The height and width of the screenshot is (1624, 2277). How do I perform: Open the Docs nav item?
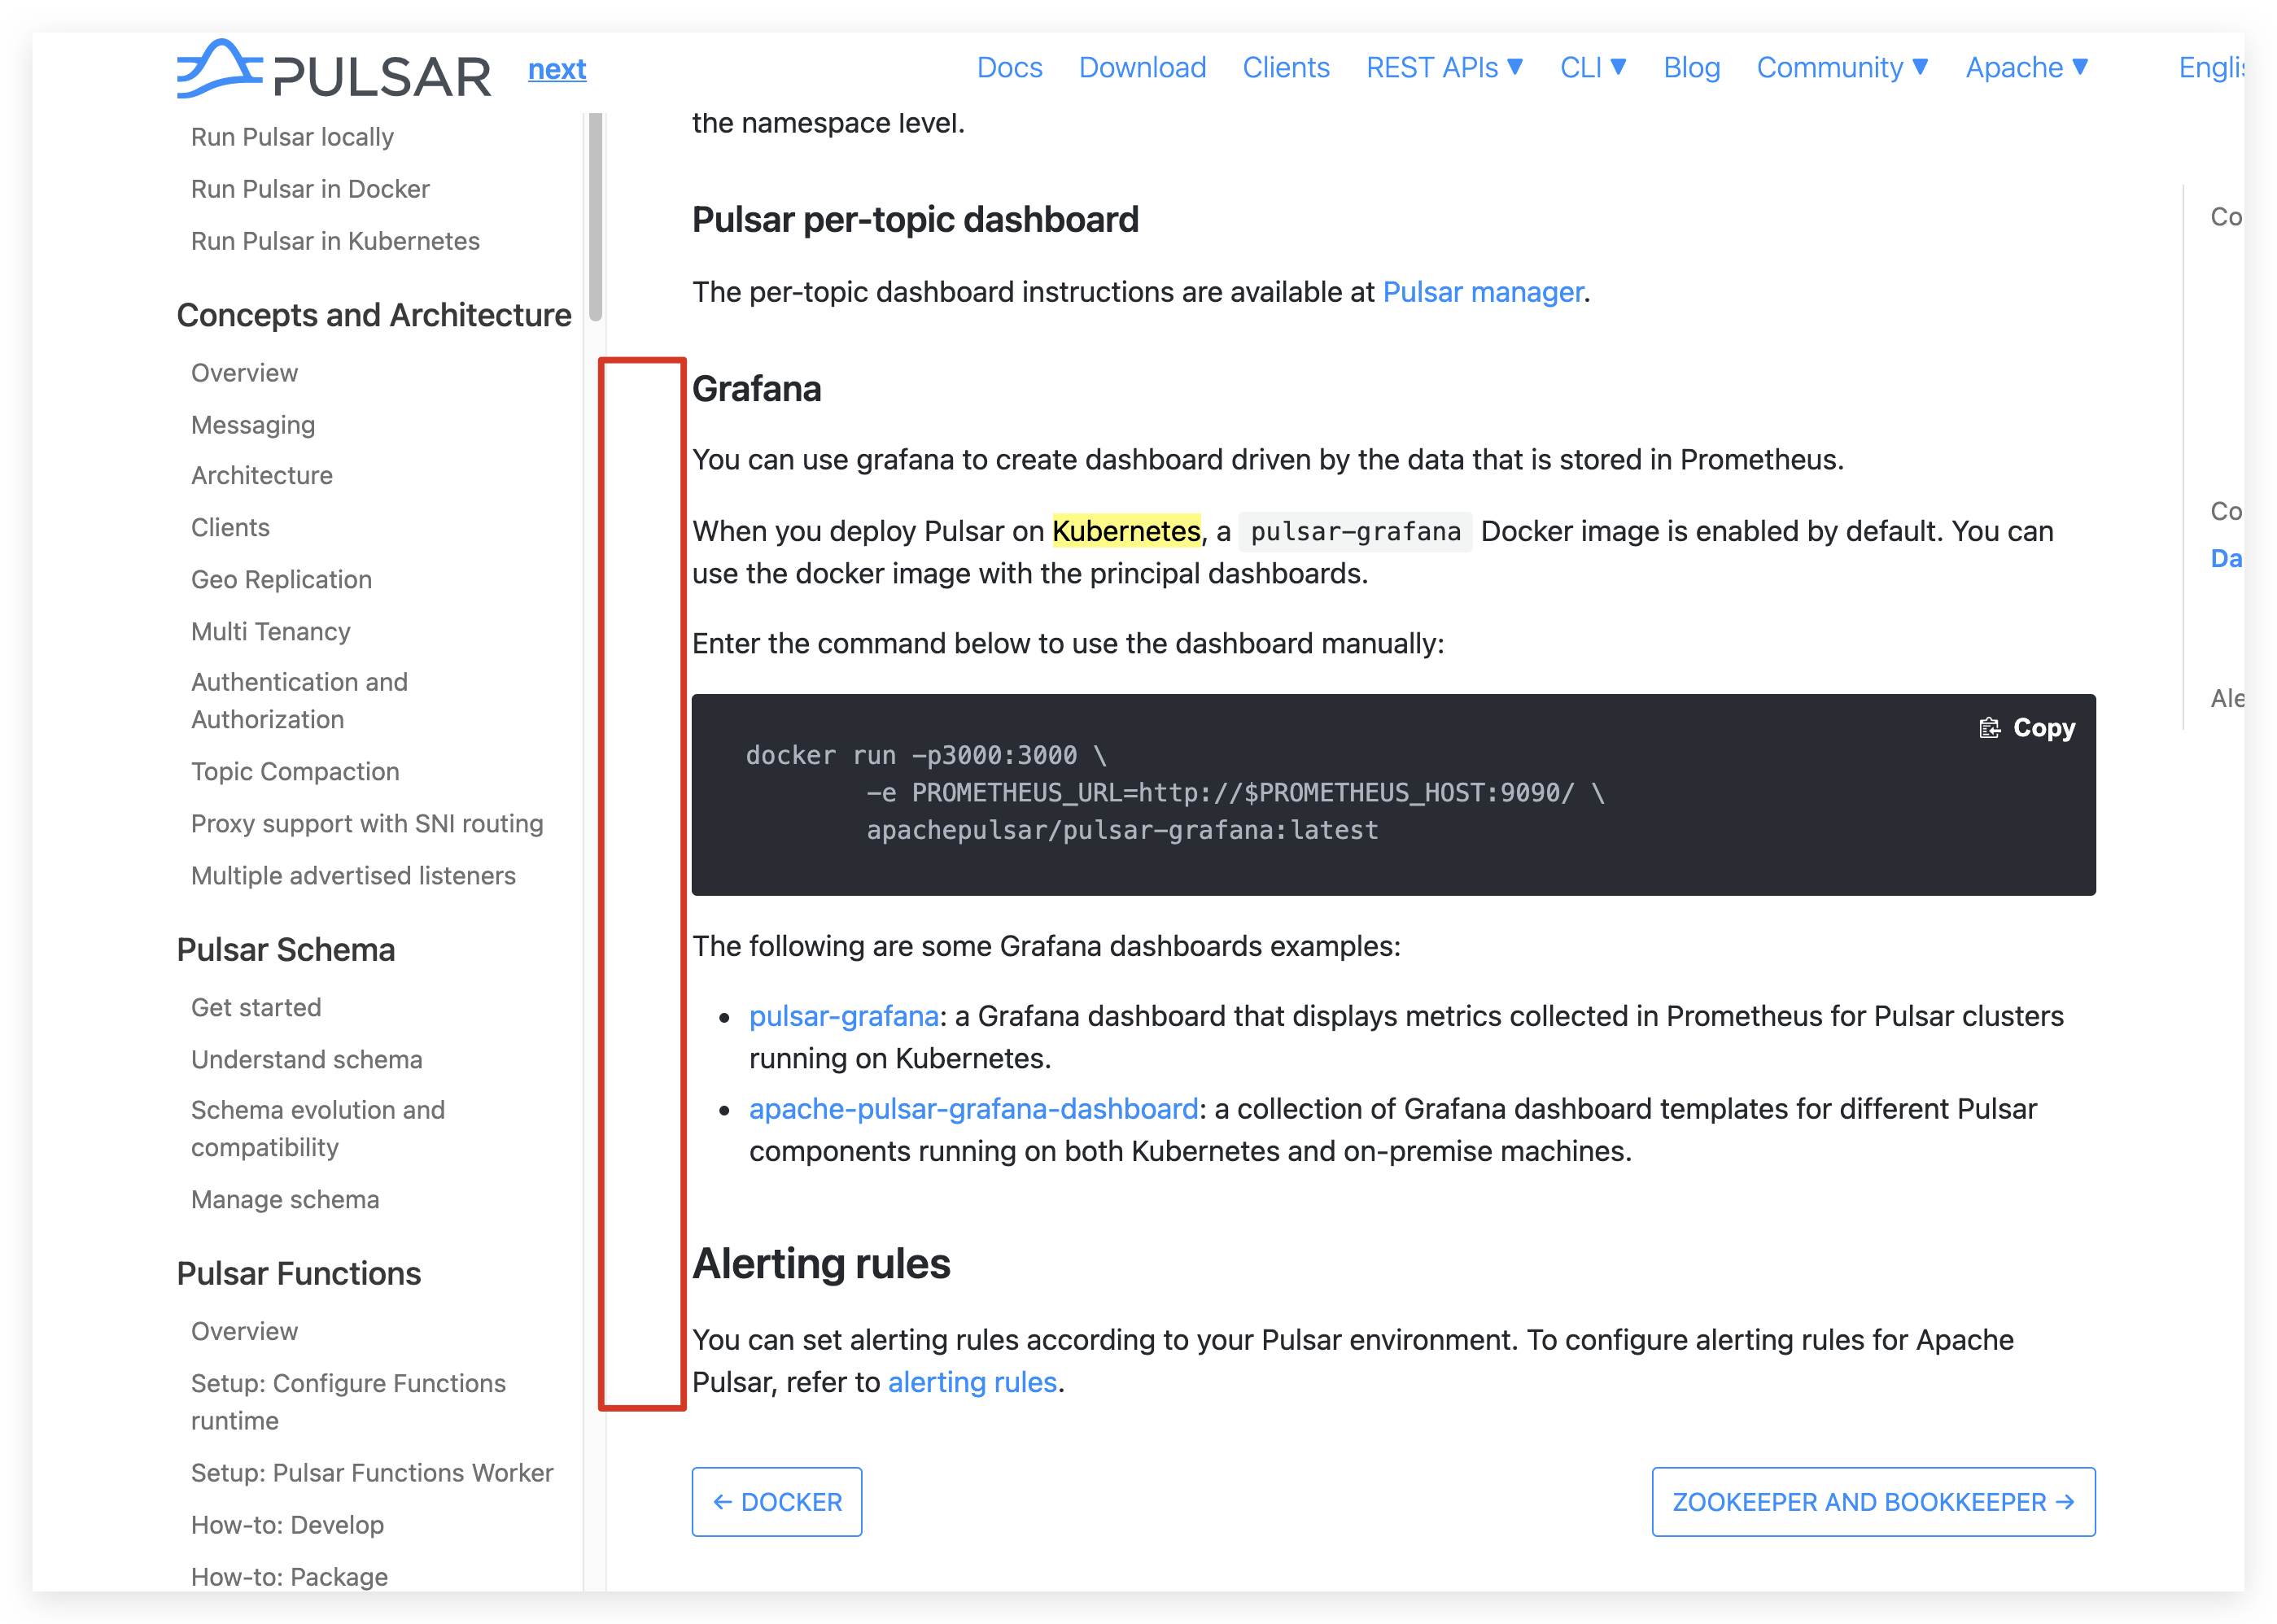click(1009, 67)
